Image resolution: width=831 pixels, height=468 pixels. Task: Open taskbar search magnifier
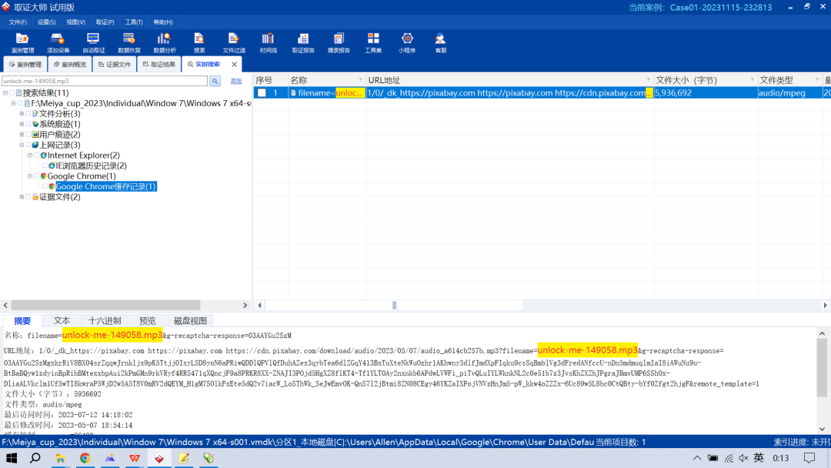[35, 458]
